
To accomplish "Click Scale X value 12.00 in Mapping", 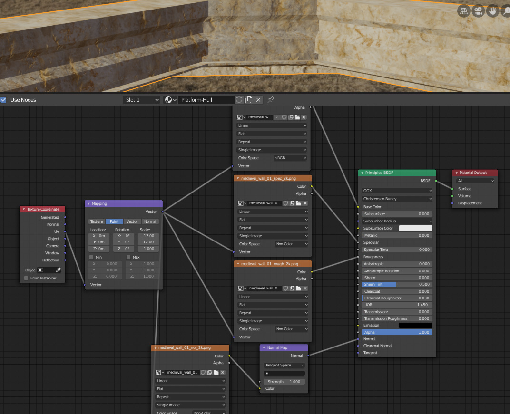I will pos(148,236).
